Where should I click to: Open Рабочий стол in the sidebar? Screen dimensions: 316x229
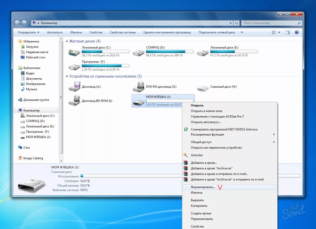pyautogui.click(x=36, y=57)
